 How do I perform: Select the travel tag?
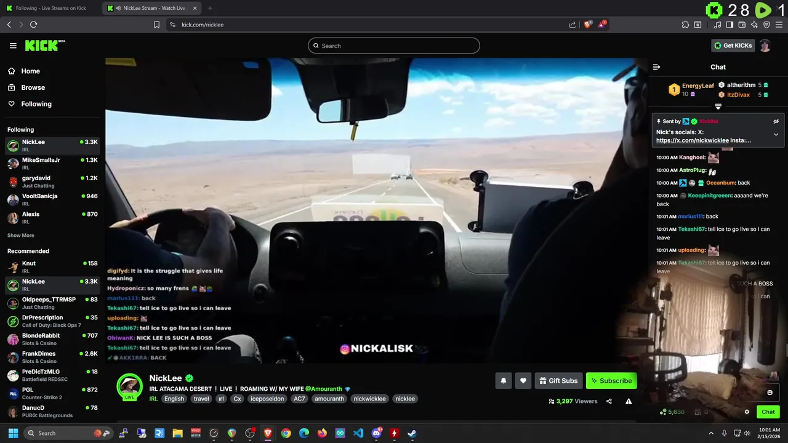201,399
